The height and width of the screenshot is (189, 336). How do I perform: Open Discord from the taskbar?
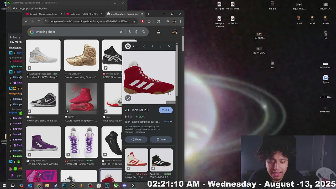pos(124,186)
